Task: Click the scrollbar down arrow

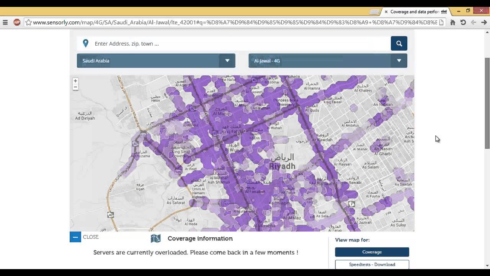Action: 487,265
